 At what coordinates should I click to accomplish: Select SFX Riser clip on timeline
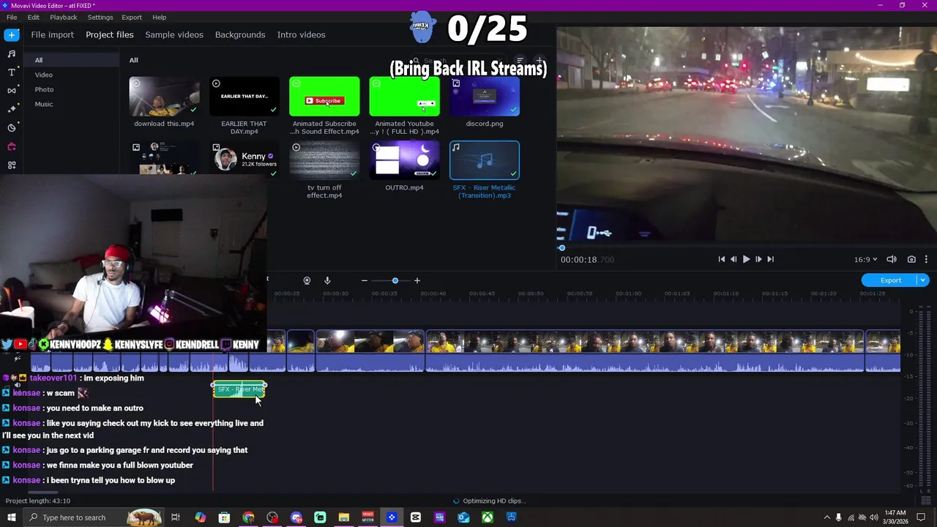pos(239,389)
